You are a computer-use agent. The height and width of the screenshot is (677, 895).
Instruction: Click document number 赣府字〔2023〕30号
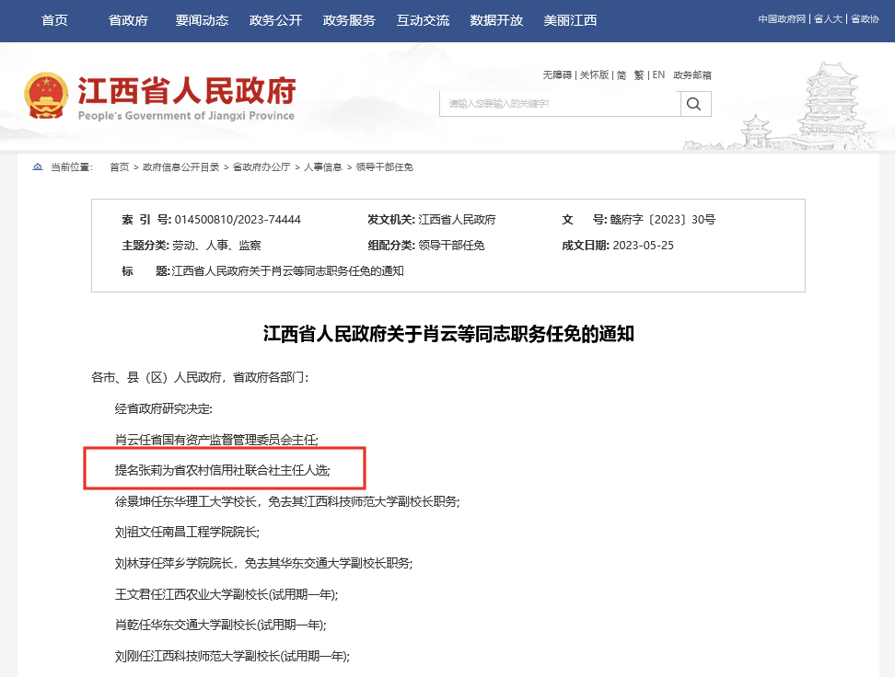tap(662, 220)
